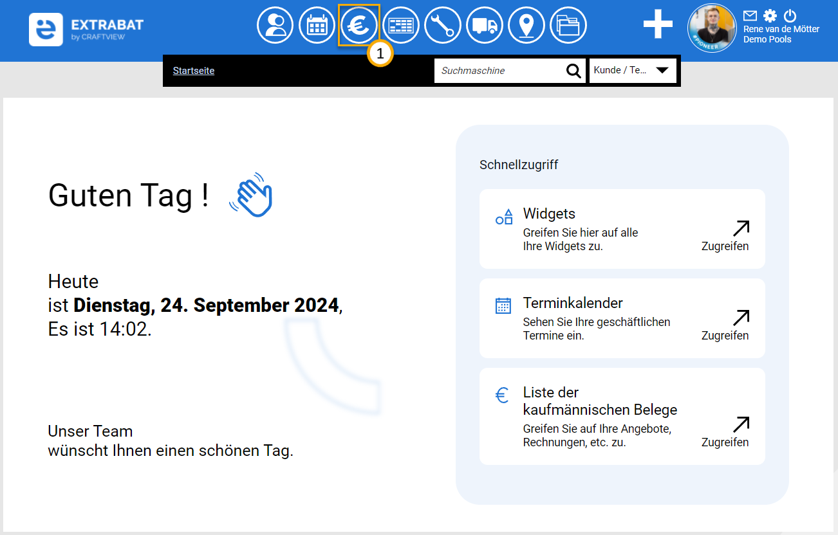The image size is (838, 535).
Task: Open the wrench maintenance icon
Action: (x=443, y=26)
